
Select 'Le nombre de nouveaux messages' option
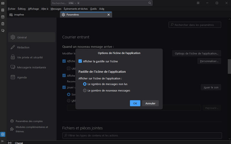pyautogui.click(x=85, y=91)
